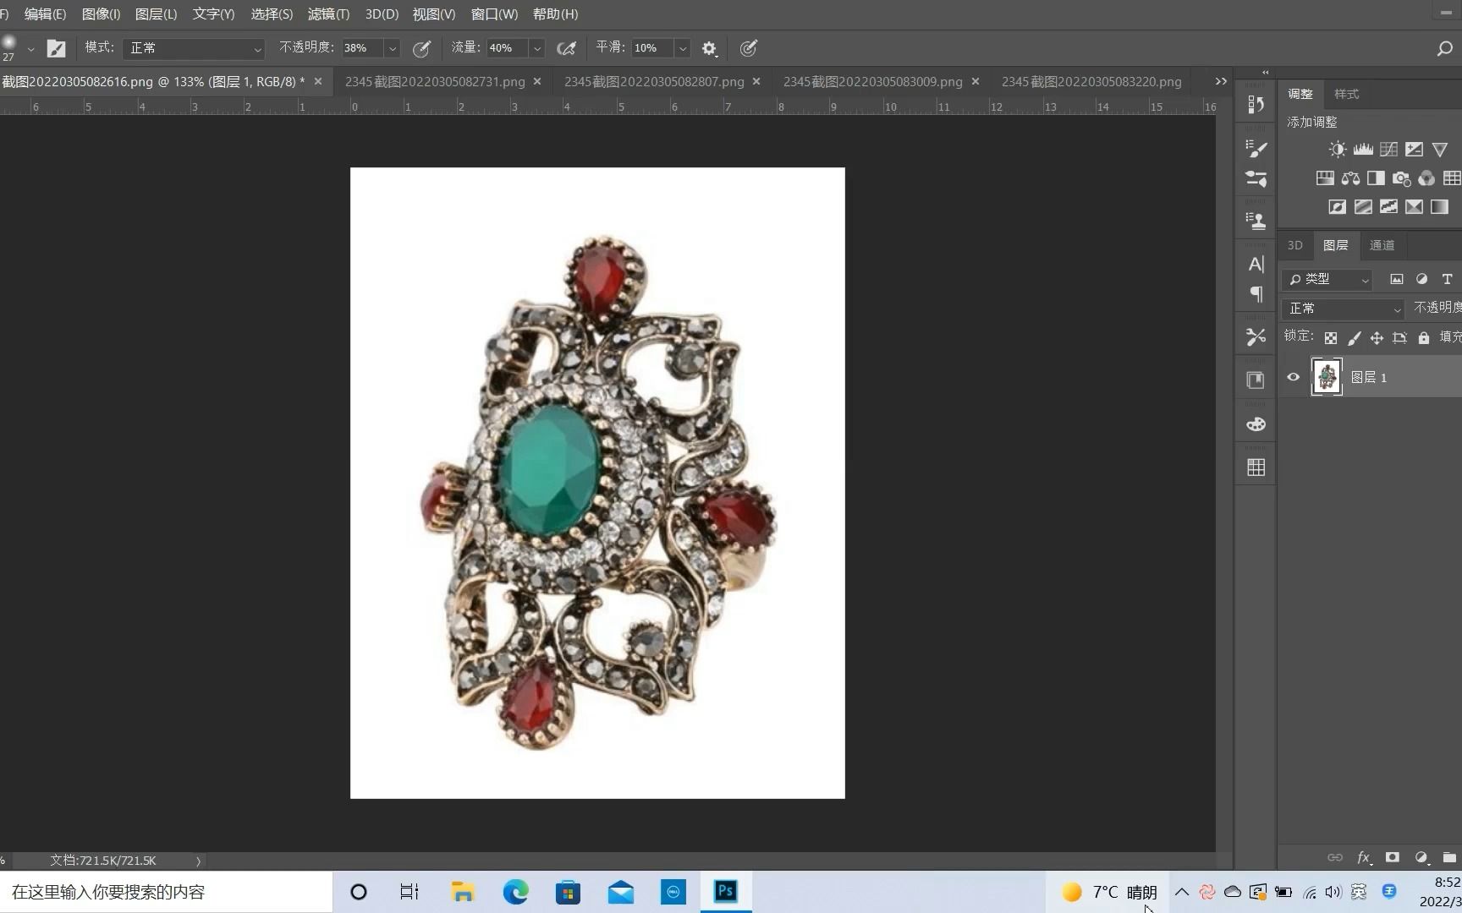Open the Color palette panel icon

1256,424
